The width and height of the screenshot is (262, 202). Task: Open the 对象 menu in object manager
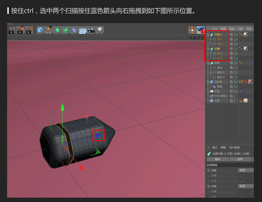(240, 29)
